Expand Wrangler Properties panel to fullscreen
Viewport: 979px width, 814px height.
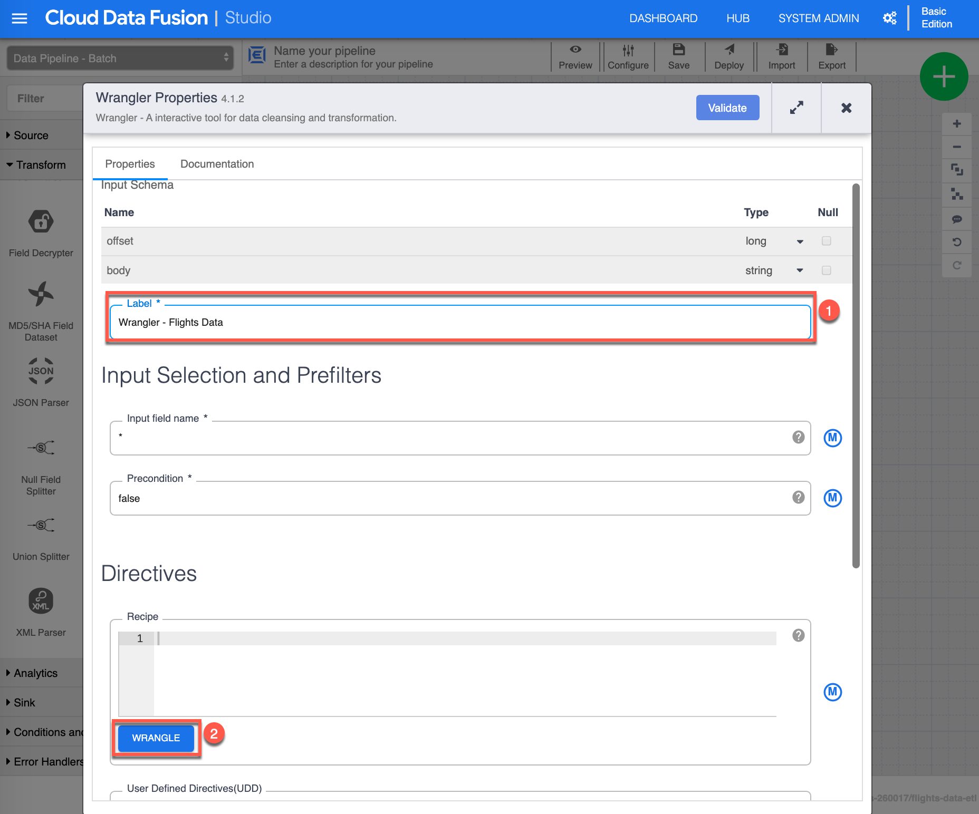796,108
